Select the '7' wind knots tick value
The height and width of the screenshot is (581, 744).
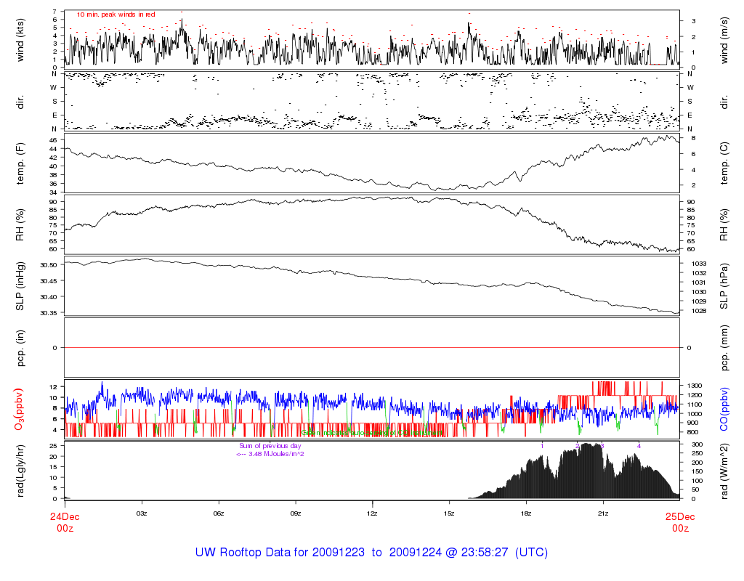(x=54, y=12)
